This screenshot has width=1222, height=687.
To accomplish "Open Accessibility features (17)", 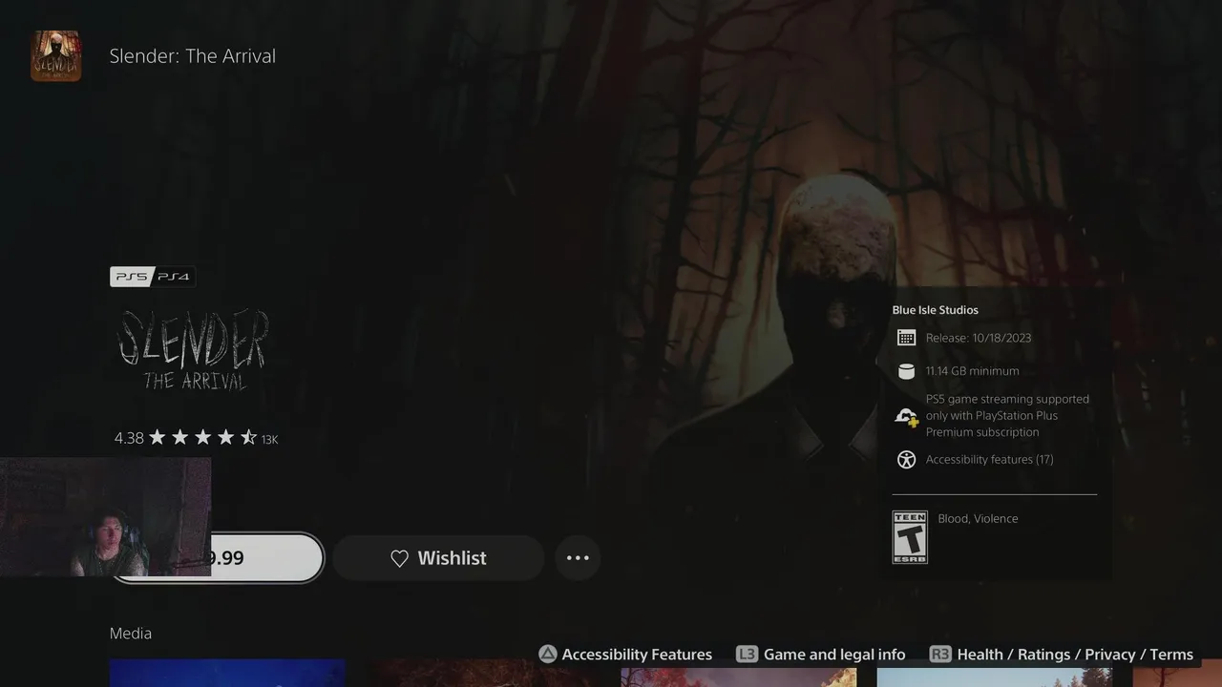I will [989, 460].
